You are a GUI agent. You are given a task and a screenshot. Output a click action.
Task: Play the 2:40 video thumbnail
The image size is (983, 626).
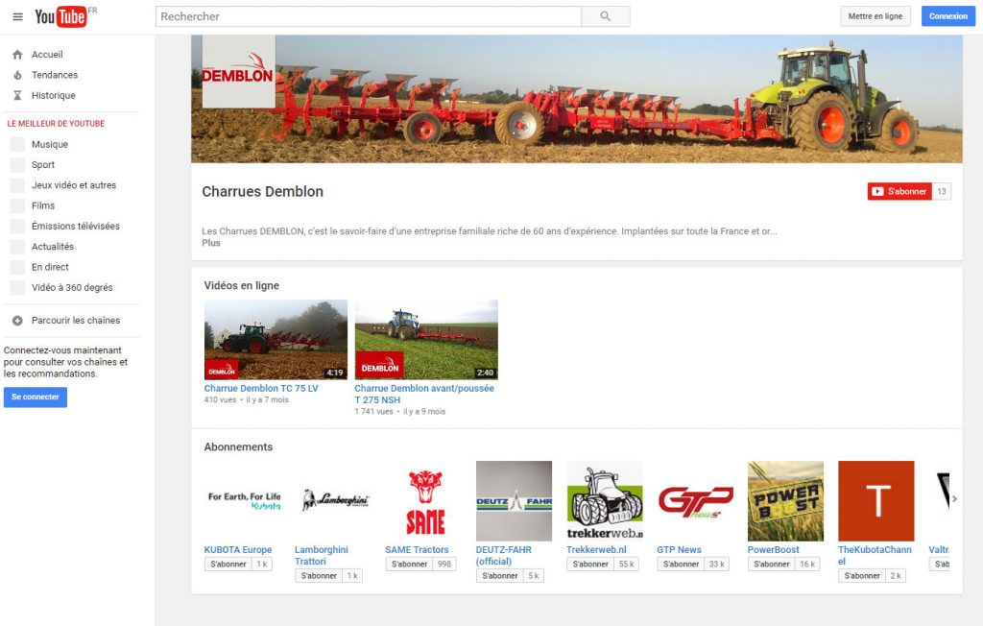pos(426,339)
